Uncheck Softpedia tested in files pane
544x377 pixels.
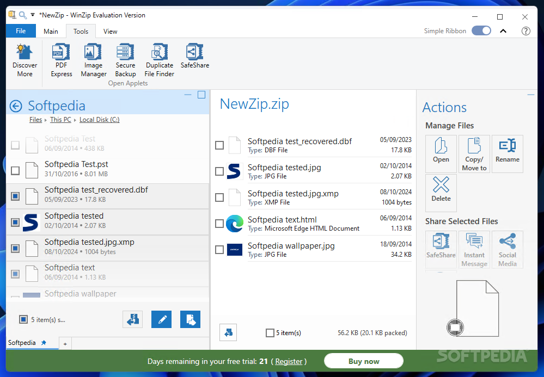[x=15, y=222]
